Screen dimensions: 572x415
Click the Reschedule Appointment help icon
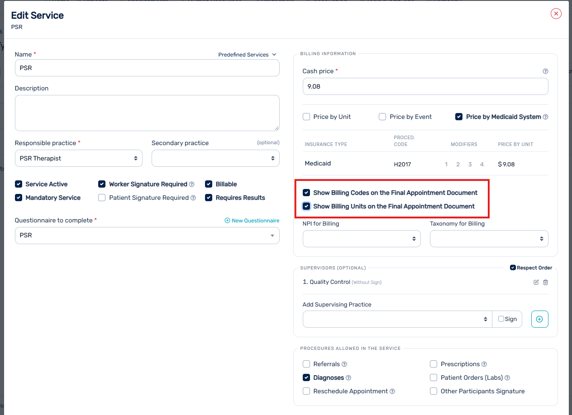392,391
